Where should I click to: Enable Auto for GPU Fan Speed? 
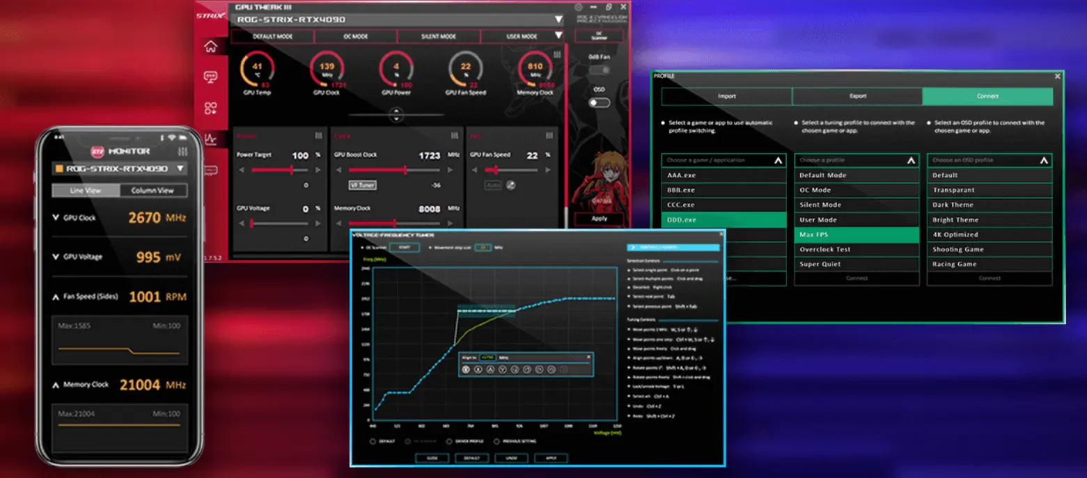point(492,185)
